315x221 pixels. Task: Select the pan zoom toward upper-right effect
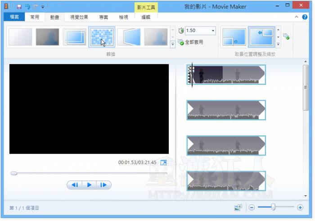click(261, 37)
